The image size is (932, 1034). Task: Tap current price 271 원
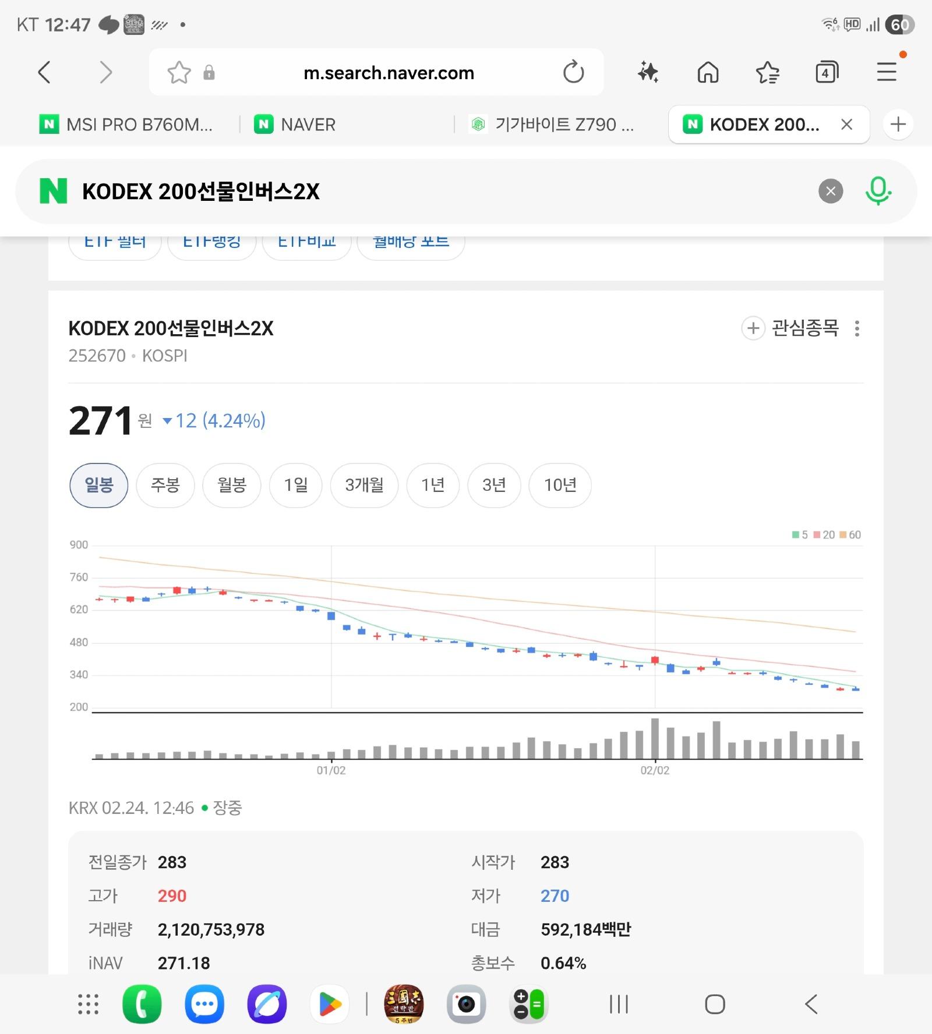click(x=111, y=420)
